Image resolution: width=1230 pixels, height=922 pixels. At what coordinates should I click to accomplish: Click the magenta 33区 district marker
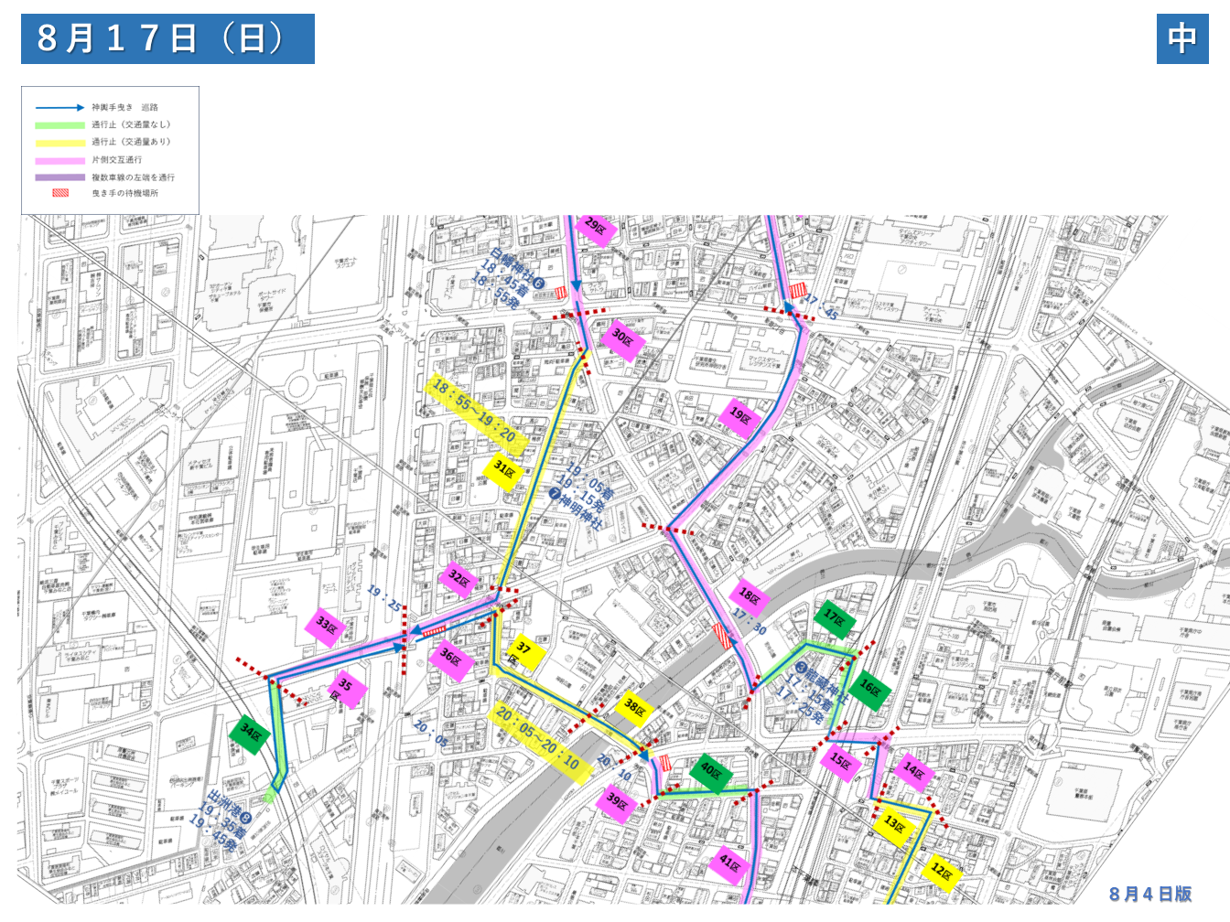pyautogui.click(x=327, y=627)
